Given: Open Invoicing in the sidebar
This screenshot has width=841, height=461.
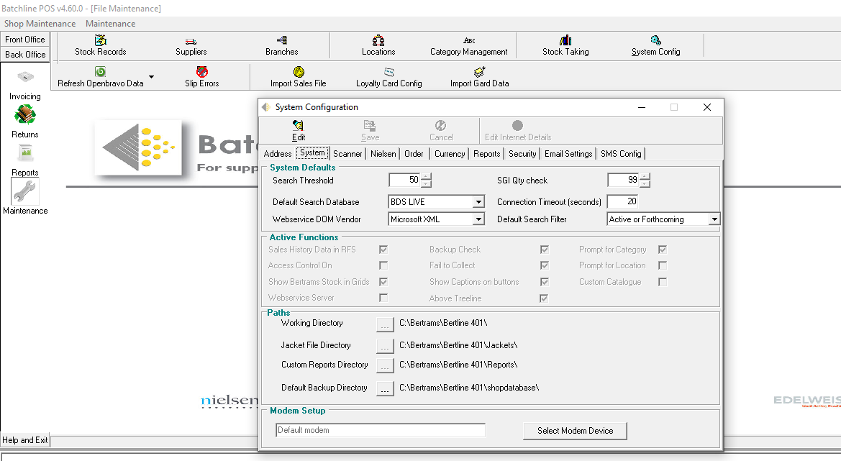Looking at the screenshot, I should click(x=25, y=86).
